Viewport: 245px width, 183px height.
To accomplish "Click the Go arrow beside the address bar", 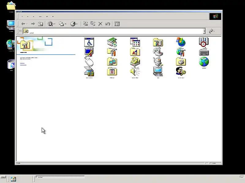I will pyautogui.click(x=211, y=31).
